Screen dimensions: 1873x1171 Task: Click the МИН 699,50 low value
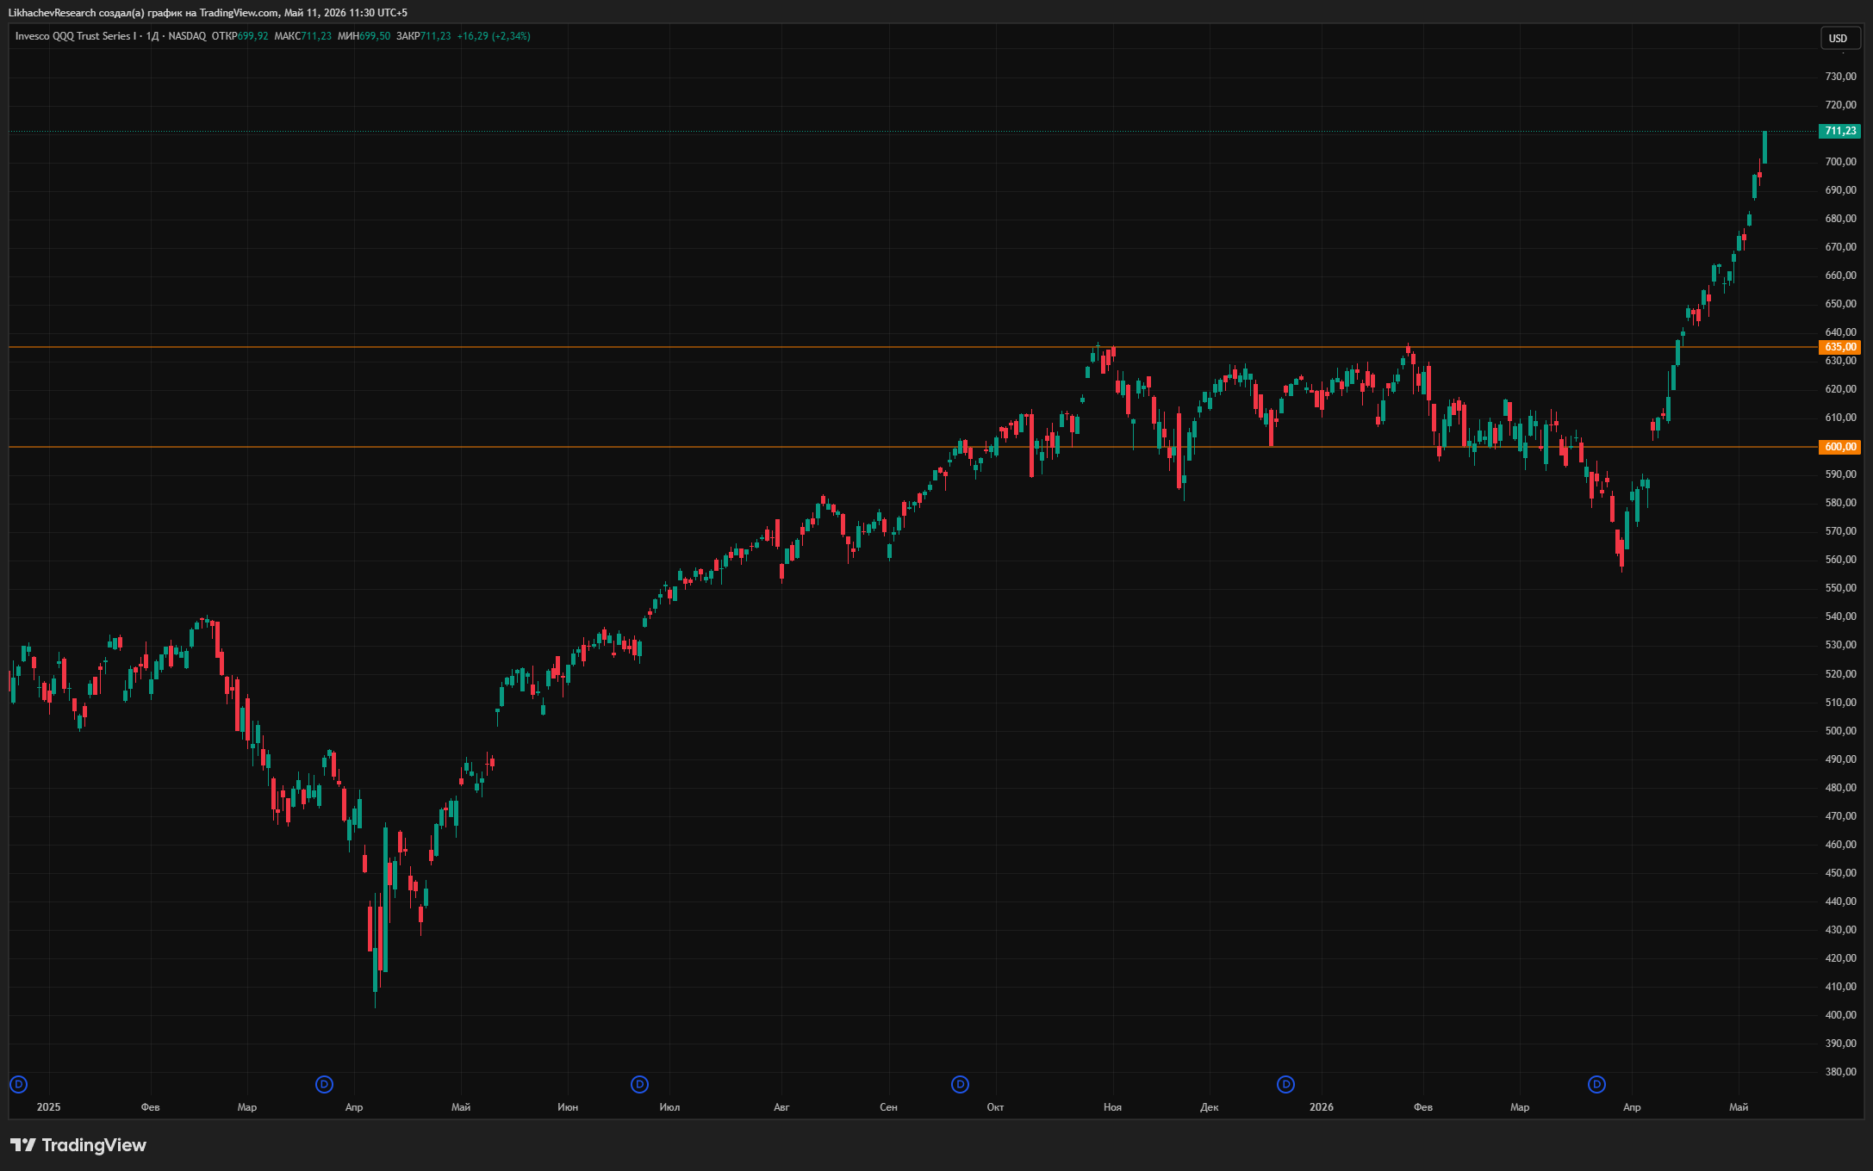pyautogui.click(x=364, y=36)
